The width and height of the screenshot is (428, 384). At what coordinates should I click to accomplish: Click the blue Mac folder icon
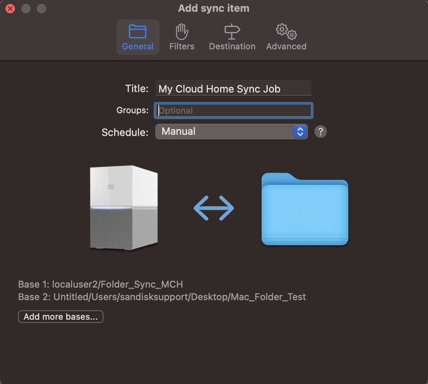pyautogui.click(x=305, y=210)
